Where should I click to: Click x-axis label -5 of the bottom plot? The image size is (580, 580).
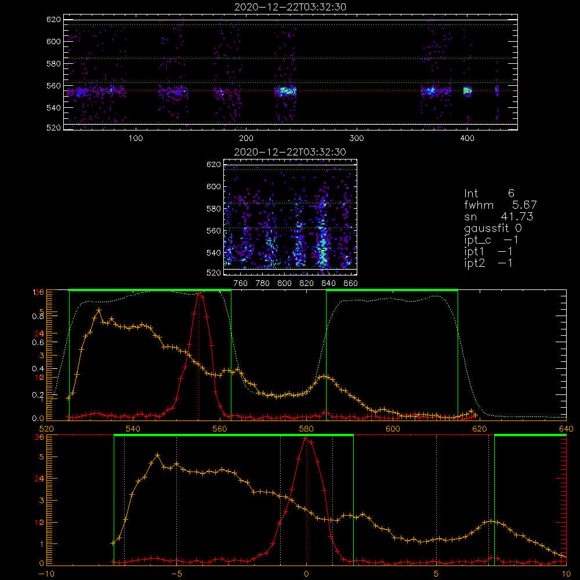click(x=176, y=574)
